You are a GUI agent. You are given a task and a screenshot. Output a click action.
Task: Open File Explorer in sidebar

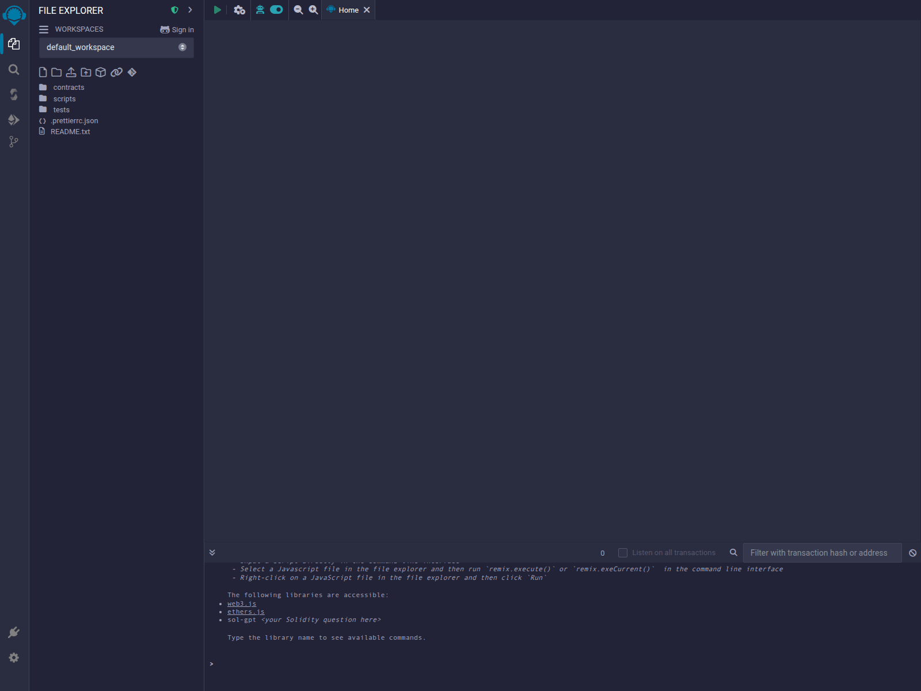14,44
